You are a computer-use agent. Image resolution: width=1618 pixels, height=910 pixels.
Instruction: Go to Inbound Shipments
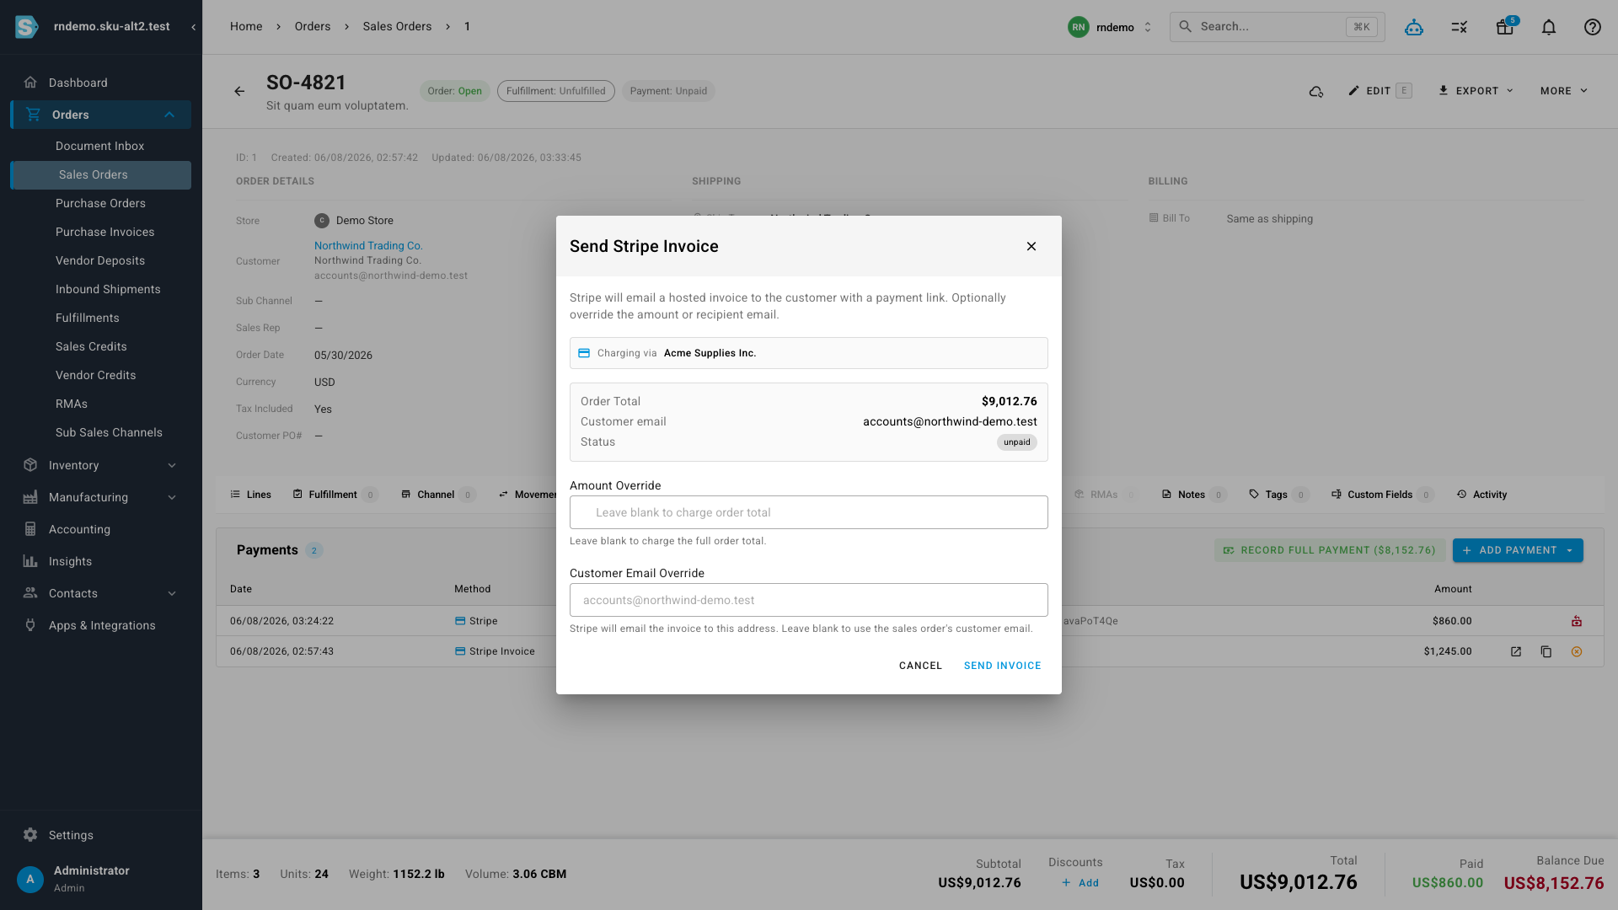pyautogui.click(x=108, y=289)
